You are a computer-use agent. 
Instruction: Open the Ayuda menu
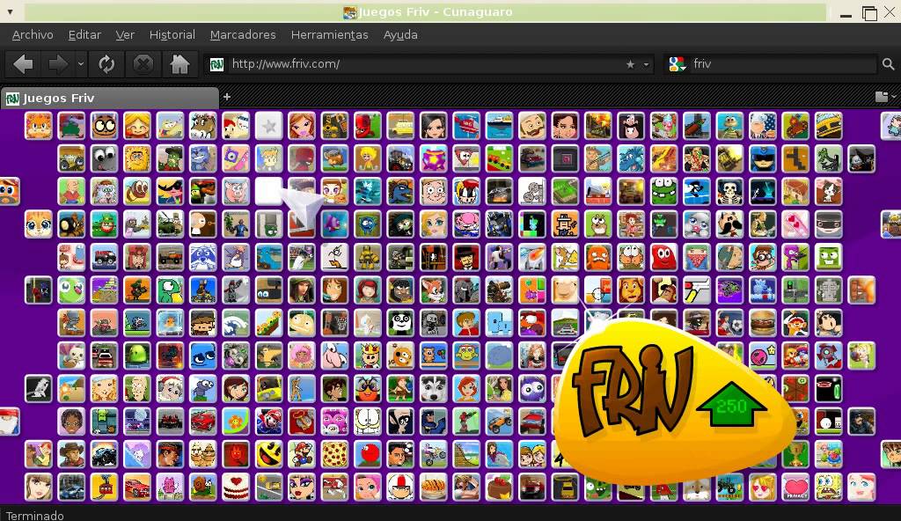click(400, 34)
